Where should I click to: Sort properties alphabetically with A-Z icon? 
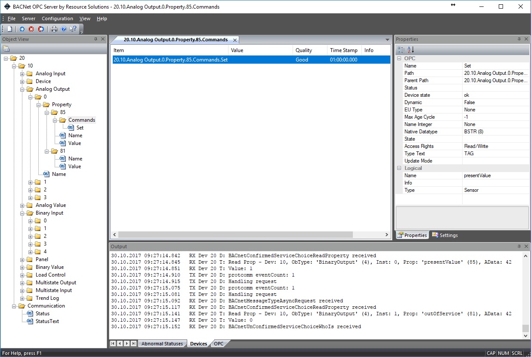point(411,49)
